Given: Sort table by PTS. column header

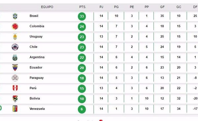Looking at the screenshot, I should click(x=82, y=7).
